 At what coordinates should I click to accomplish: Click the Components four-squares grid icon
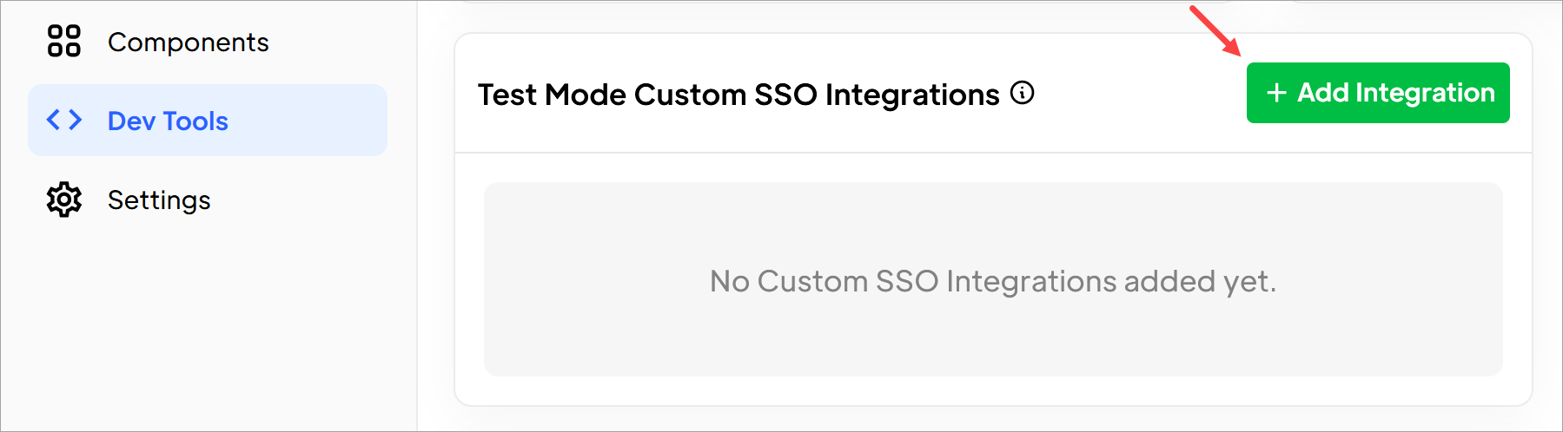63,41
